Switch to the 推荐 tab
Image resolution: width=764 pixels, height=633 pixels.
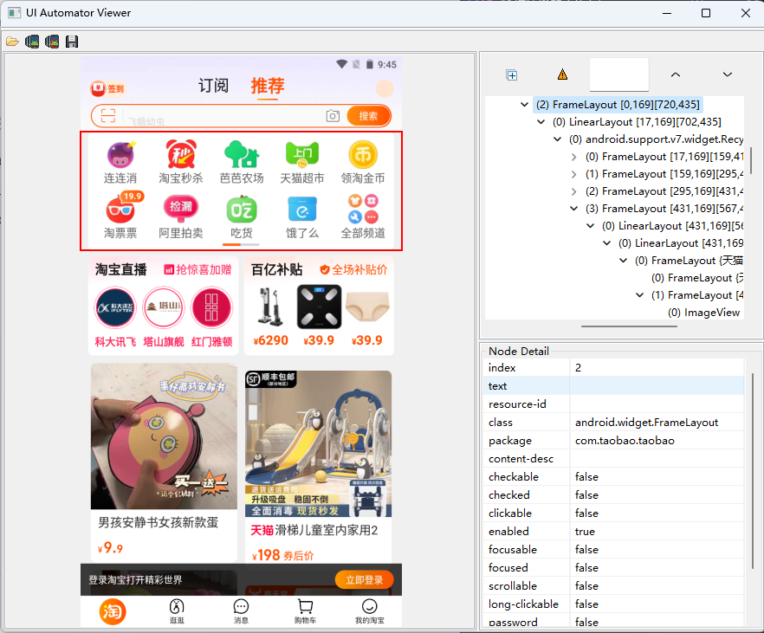click(x=268, y=86)
